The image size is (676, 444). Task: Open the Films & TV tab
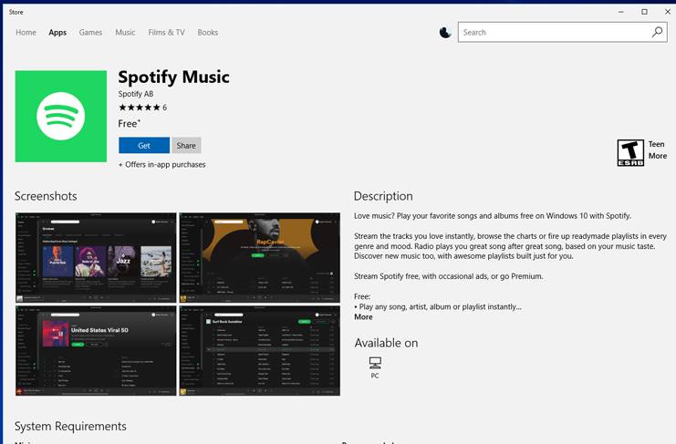pyautogui.click(x=166, y=32)
